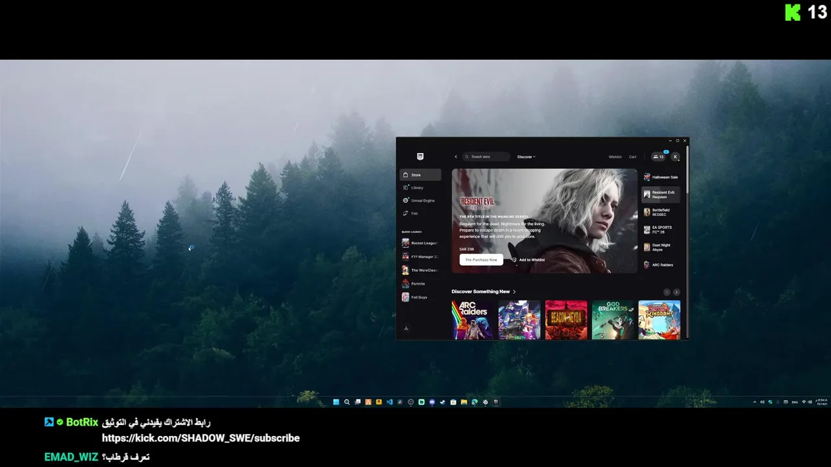
Task: Launch F1 Manager from Quick Launch
Action: [420, 257]
